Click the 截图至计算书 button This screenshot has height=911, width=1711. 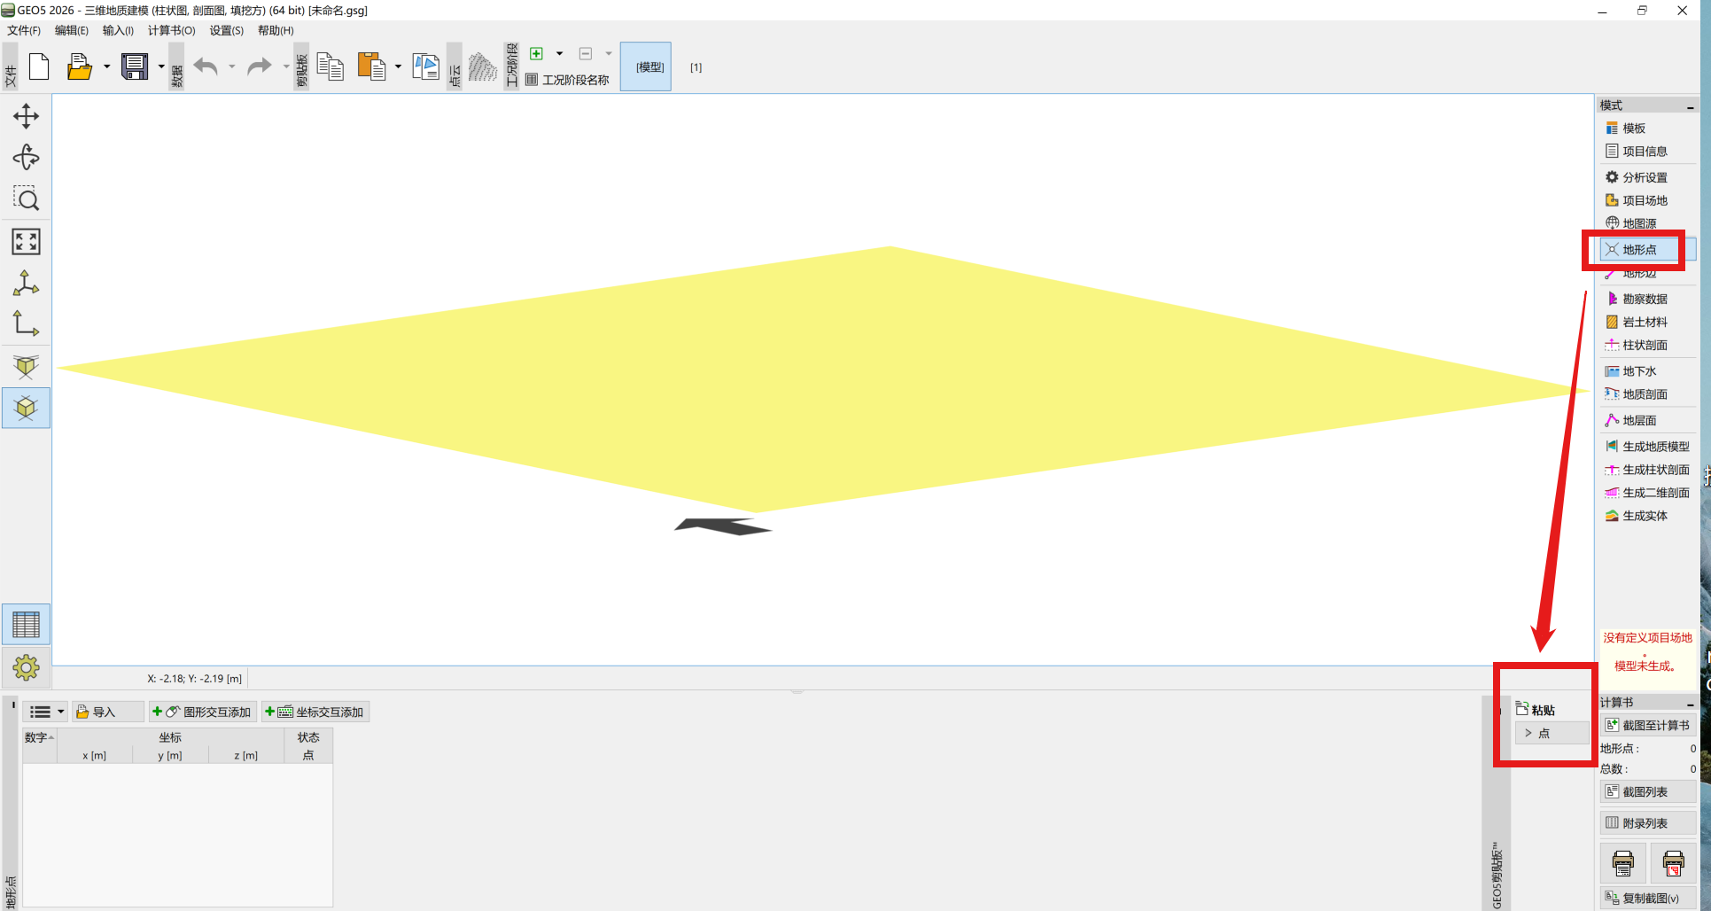1647,725
